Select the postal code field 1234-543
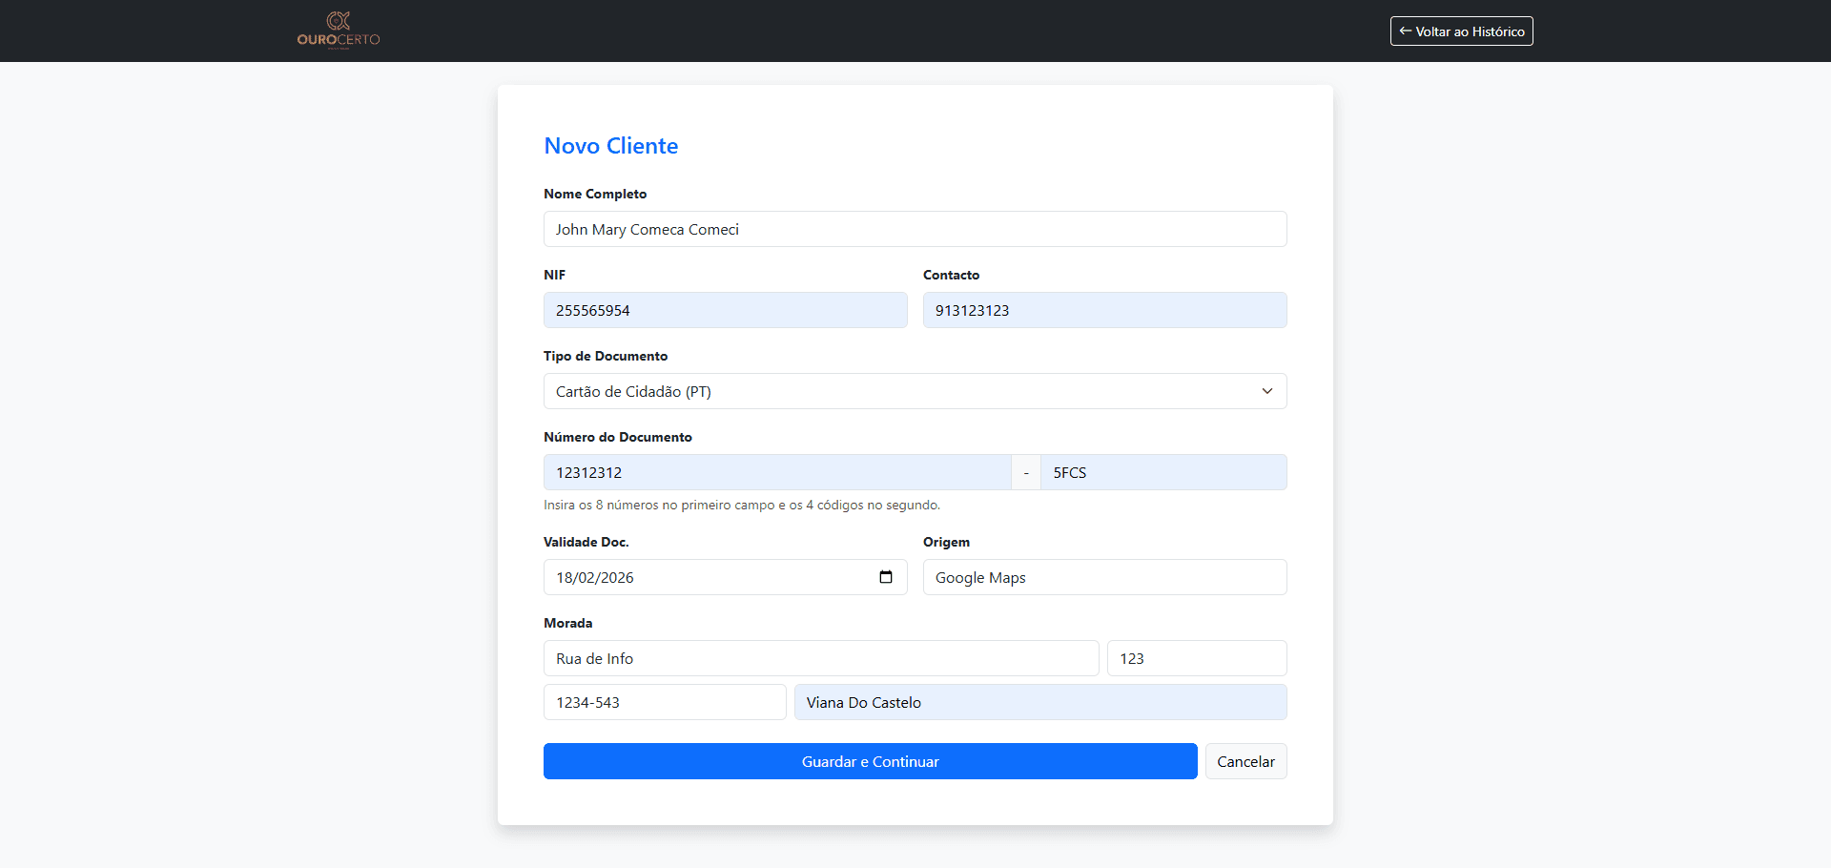The height and width of the screenshot is (868, 1831). [664, 702]
